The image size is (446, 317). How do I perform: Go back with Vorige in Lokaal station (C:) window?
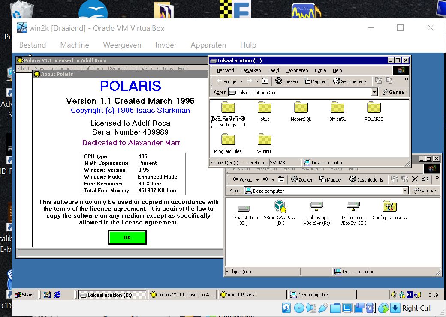(x=226, y=81)
